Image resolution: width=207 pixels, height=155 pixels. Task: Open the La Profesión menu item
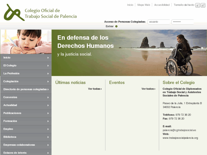pos(26,73)
